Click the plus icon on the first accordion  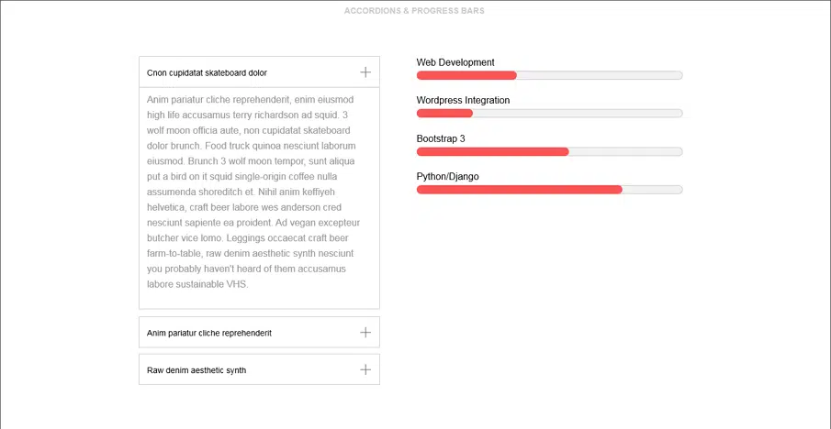tap(365, 72)
